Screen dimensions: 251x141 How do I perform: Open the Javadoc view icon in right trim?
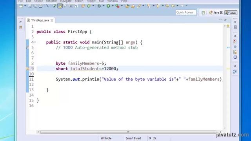235,47
